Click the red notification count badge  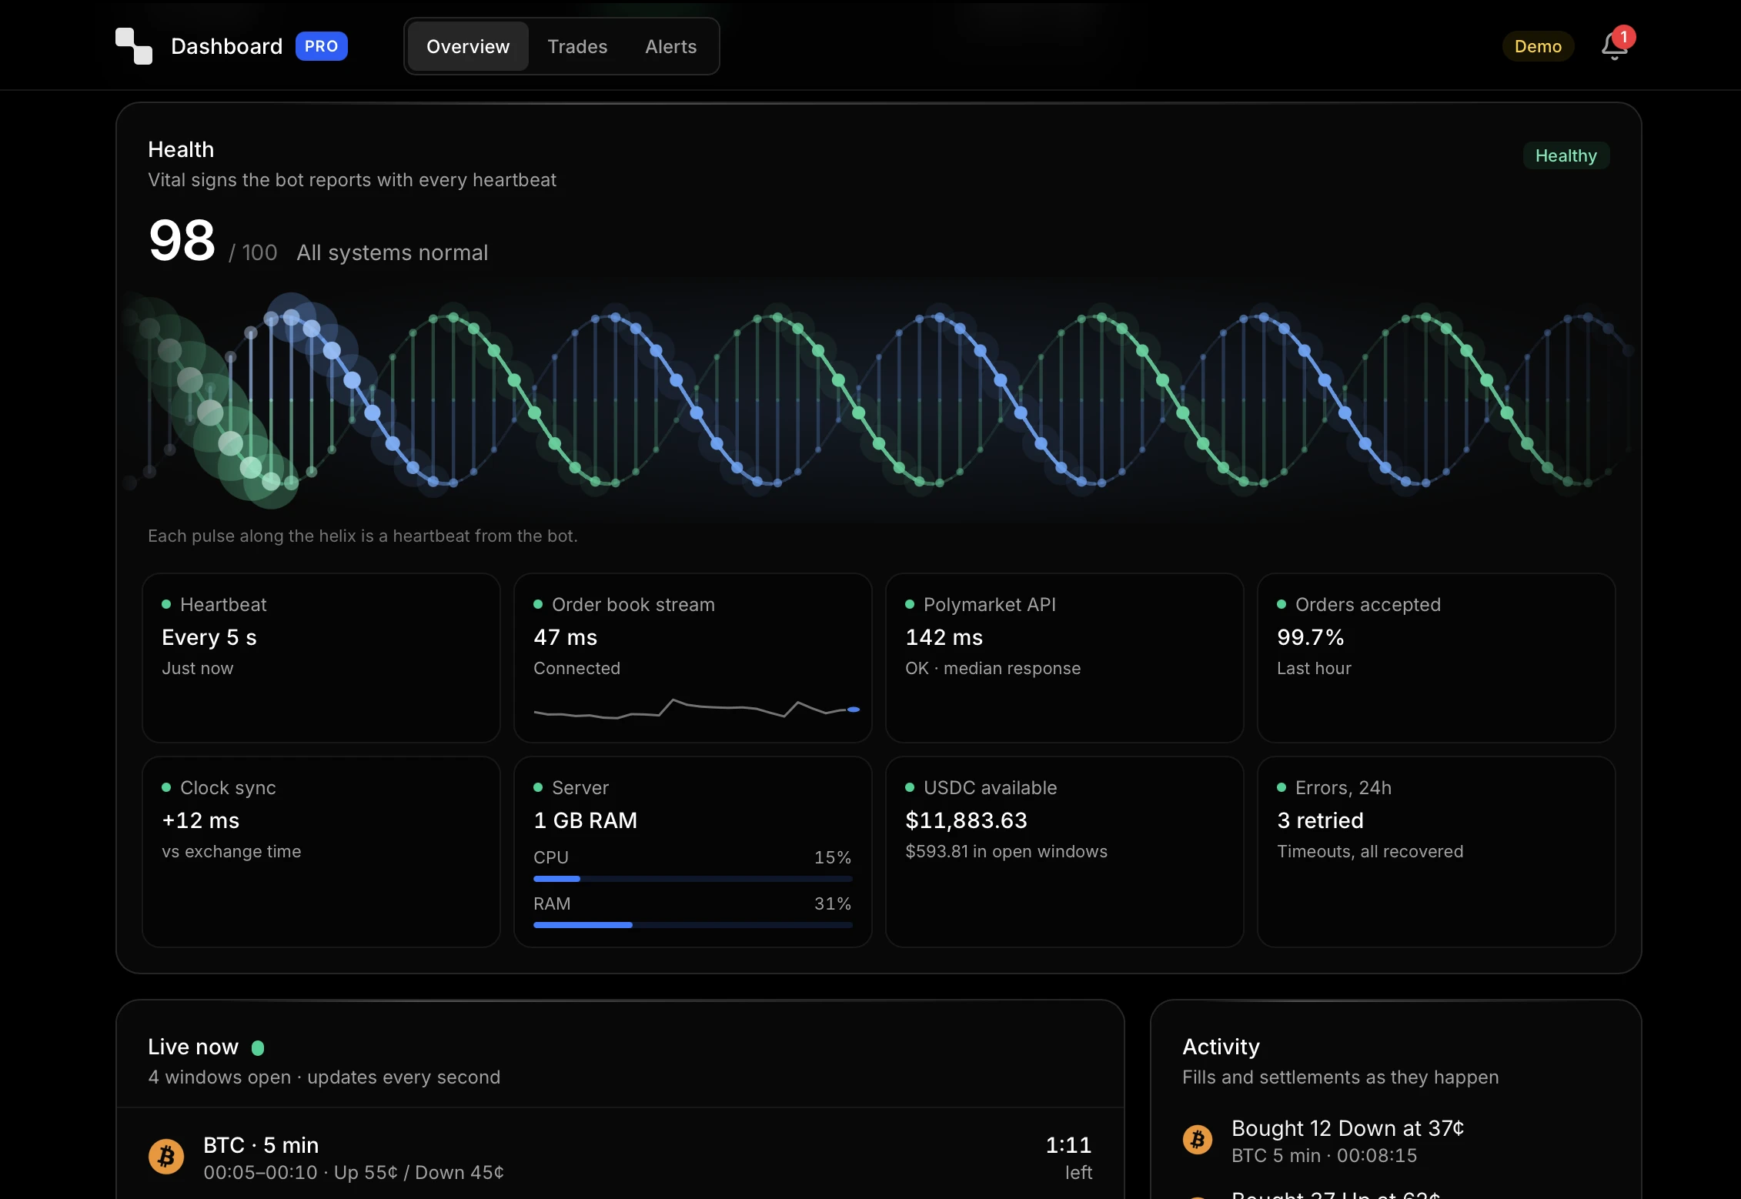pos(1624,37)
